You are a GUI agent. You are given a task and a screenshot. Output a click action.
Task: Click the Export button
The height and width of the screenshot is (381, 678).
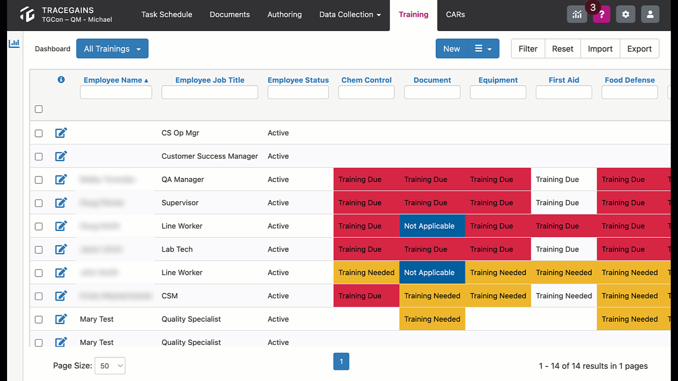639,48
